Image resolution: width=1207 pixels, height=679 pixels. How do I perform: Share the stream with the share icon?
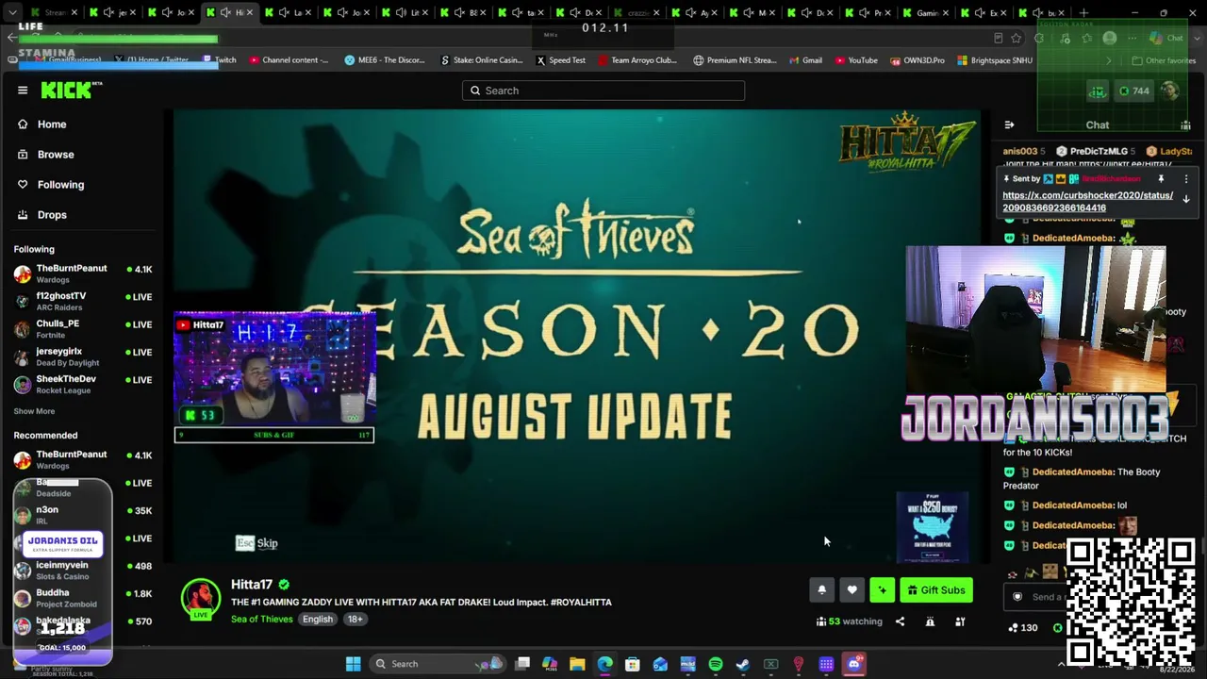coord(900,621)
